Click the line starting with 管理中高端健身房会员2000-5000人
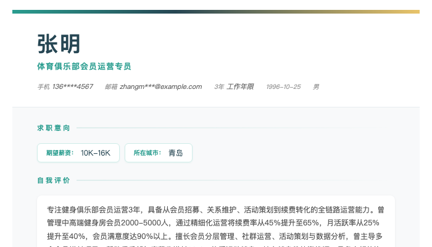432x247 pixels. point(213,223)
